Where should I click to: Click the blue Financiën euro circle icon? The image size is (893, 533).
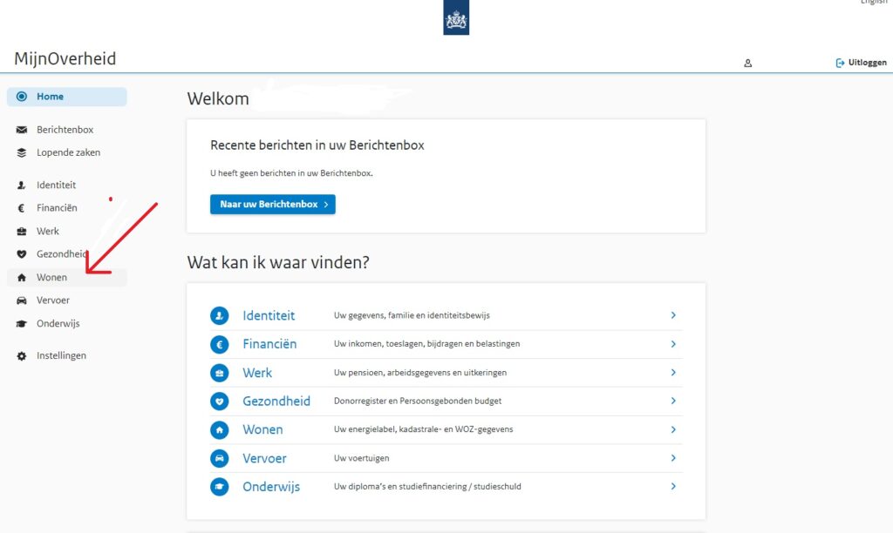pos(219,344)
